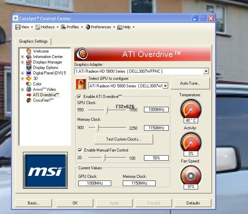Viewport: 248px width, 214px height.
Task: Expand the Avivo Video tree node
Action: (x=23, y=89)
